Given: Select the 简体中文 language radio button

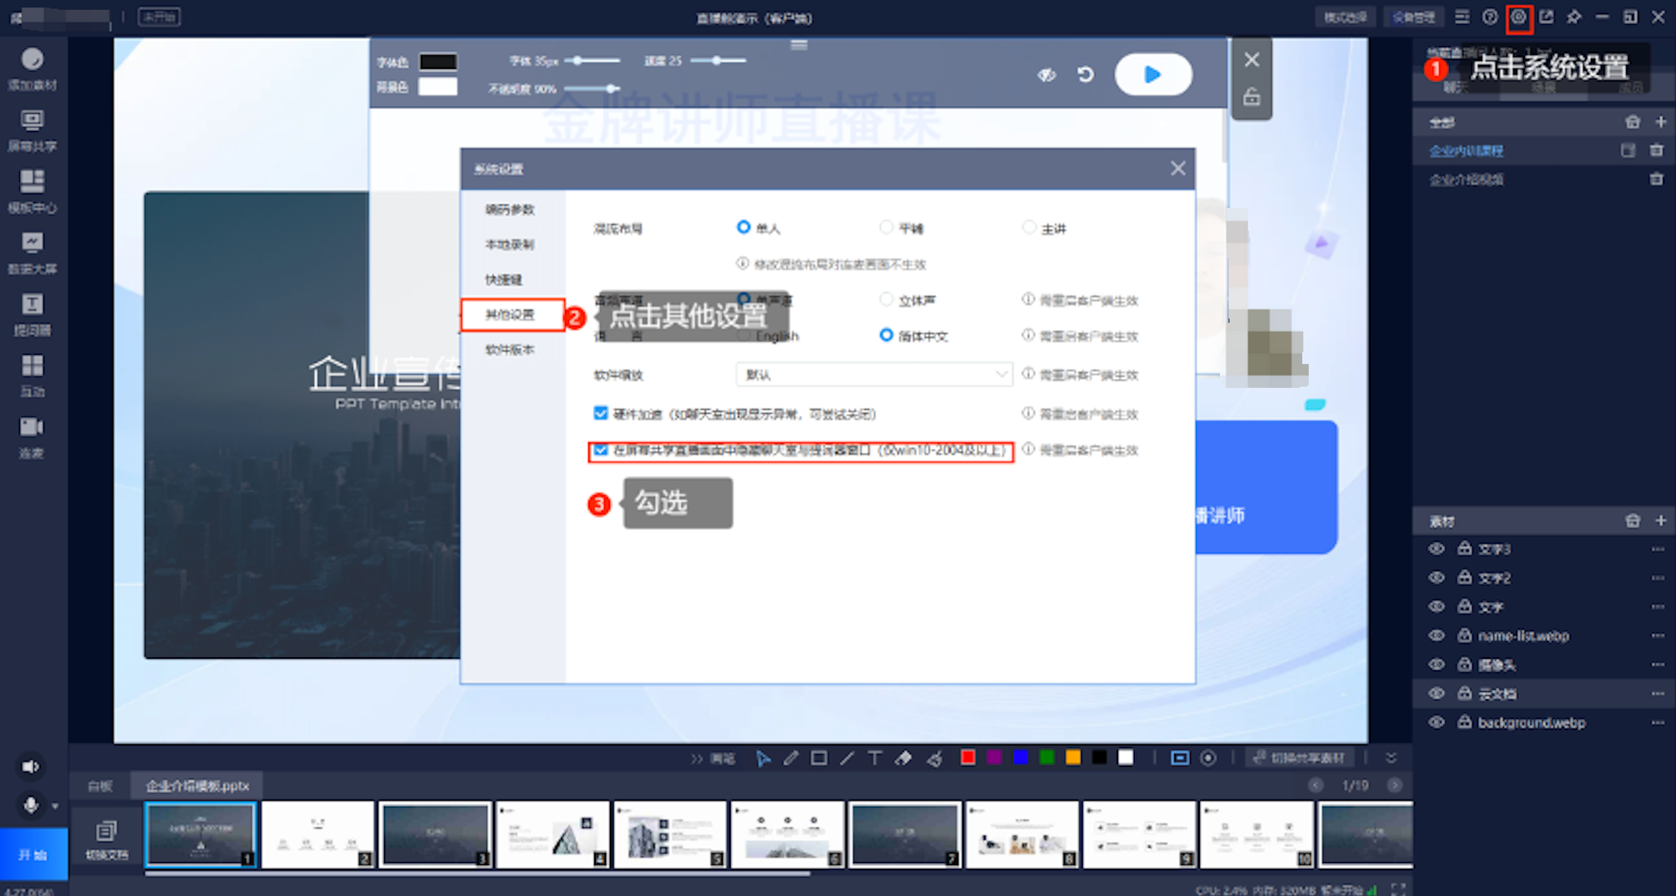Looking at the screenshot, I should click(x=886, y=335).
